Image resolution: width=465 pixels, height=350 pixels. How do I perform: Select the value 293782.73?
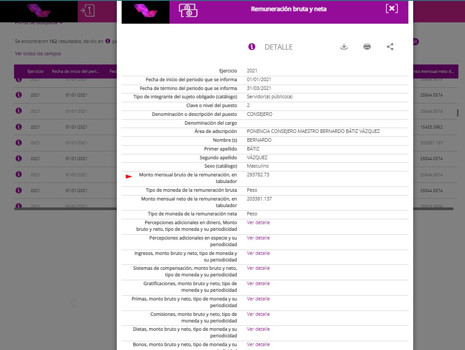258,175
